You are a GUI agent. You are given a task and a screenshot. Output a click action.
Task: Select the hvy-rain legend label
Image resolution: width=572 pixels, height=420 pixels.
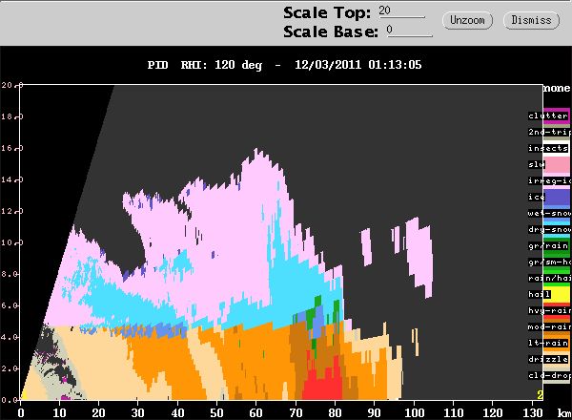click(x=549, y=310)
